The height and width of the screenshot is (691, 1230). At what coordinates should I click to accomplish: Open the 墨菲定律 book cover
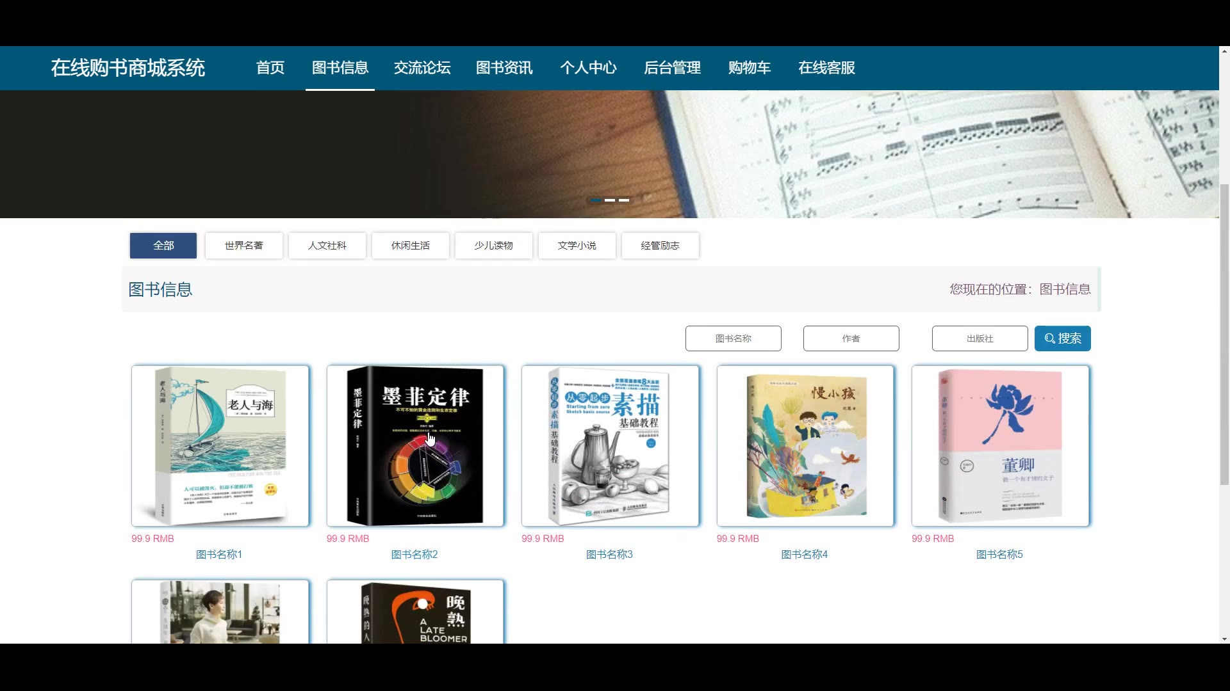(x=415, y=446)
